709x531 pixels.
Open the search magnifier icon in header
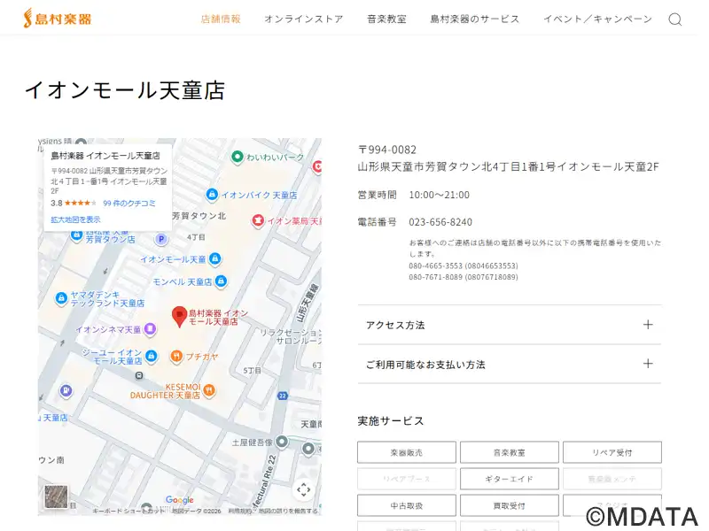(x=675, y=19)
